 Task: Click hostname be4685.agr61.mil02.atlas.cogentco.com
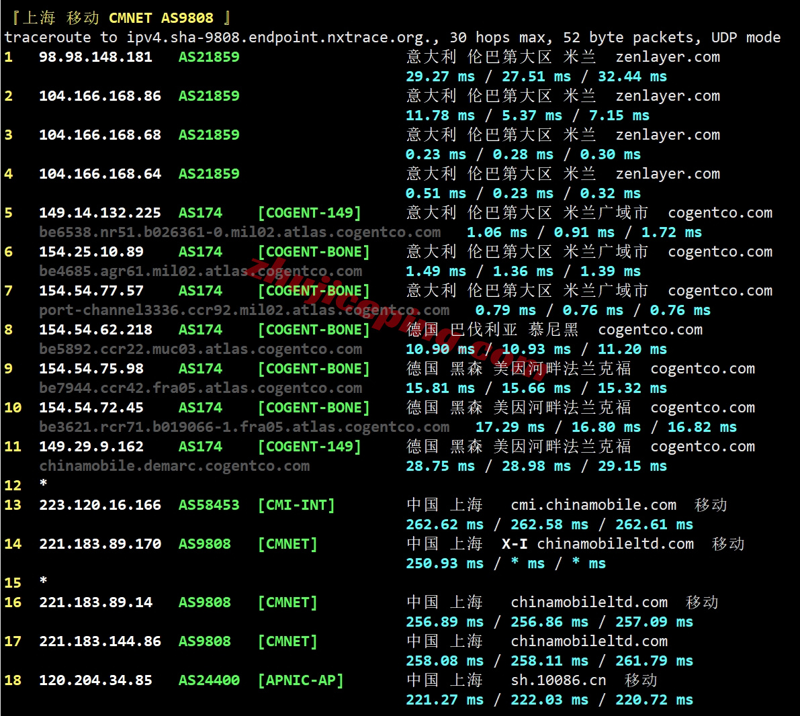click(201, 271)
